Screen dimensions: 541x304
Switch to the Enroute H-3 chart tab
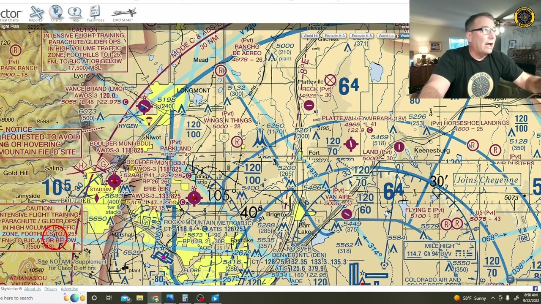[334, 36]
